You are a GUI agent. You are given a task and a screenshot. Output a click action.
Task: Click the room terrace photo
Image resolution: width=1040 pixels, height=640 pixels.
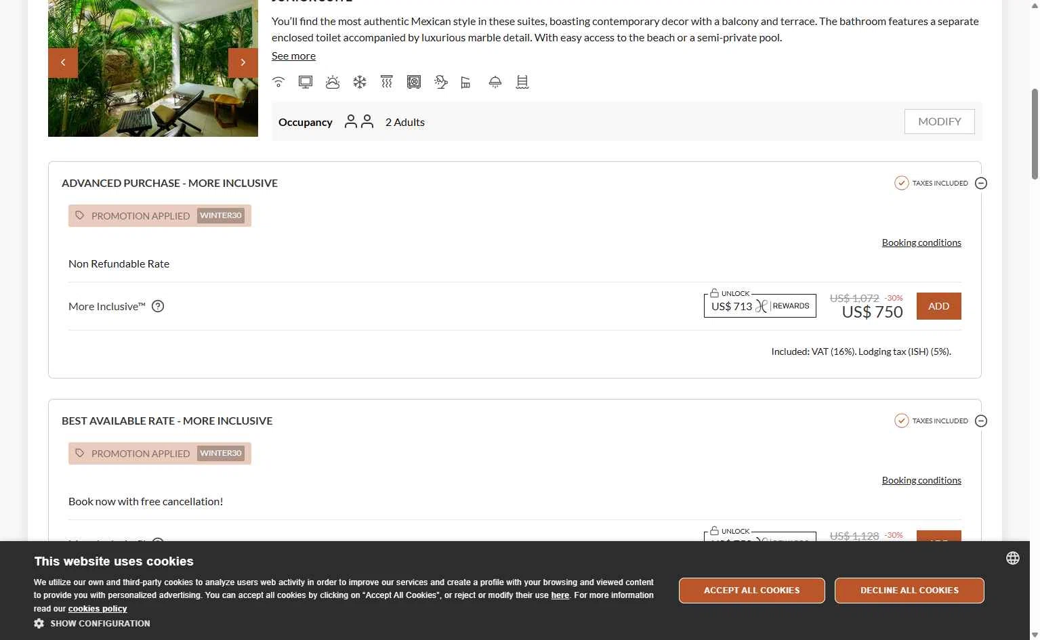tap(153, 68)
